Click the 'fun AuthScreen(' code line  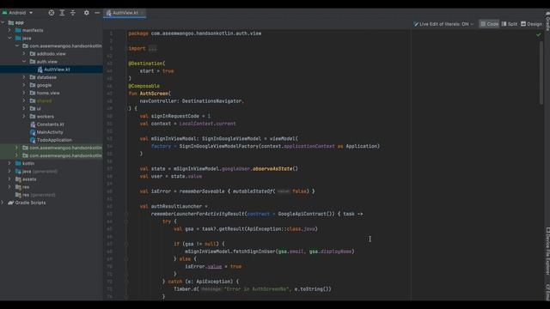[x=150, y=94]
